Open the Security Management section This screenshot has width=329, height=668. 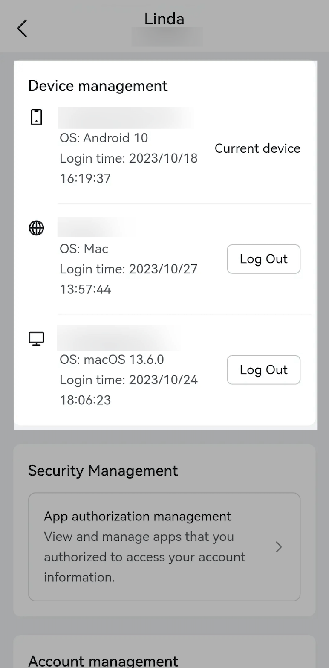click(x=103, y=471)
